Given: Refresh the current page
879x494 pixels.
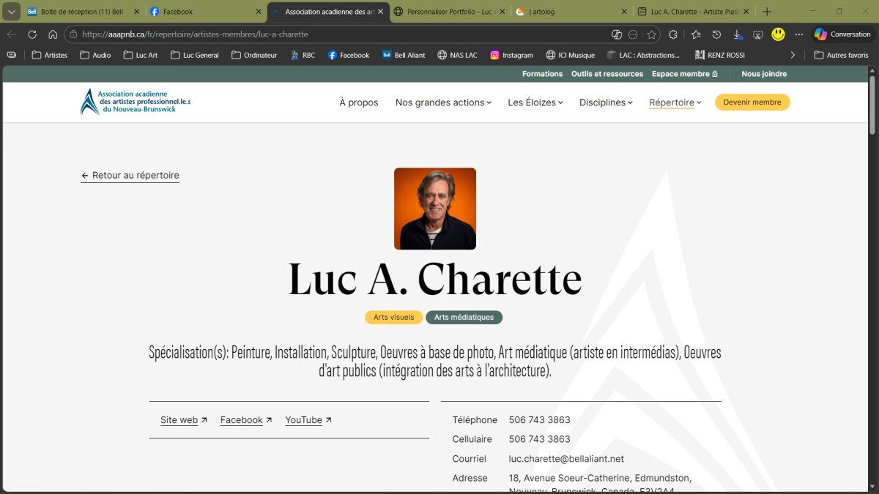Looking at the screenshot, I should pos(31,34).
